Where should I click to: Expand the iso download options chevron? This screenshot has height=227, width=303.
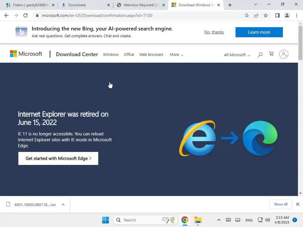point(63,205)
